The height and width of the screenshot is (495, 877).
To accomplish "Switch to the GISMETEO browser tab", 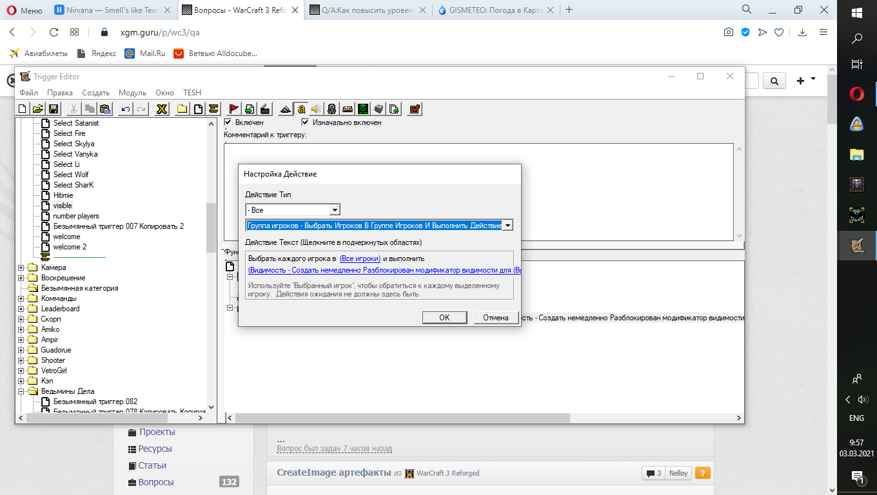I will 495,10.
